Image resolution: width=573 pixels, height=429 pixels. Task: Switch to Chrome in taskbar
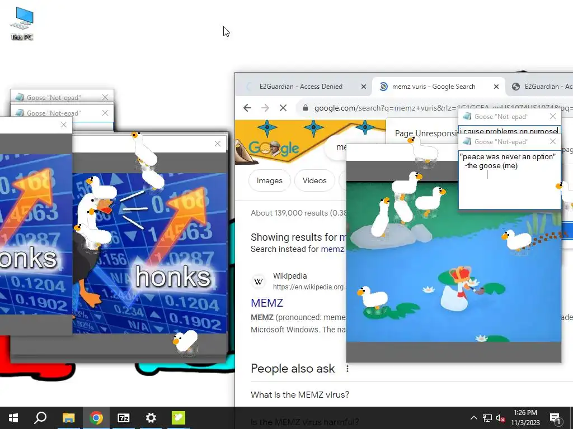point(96,418)
